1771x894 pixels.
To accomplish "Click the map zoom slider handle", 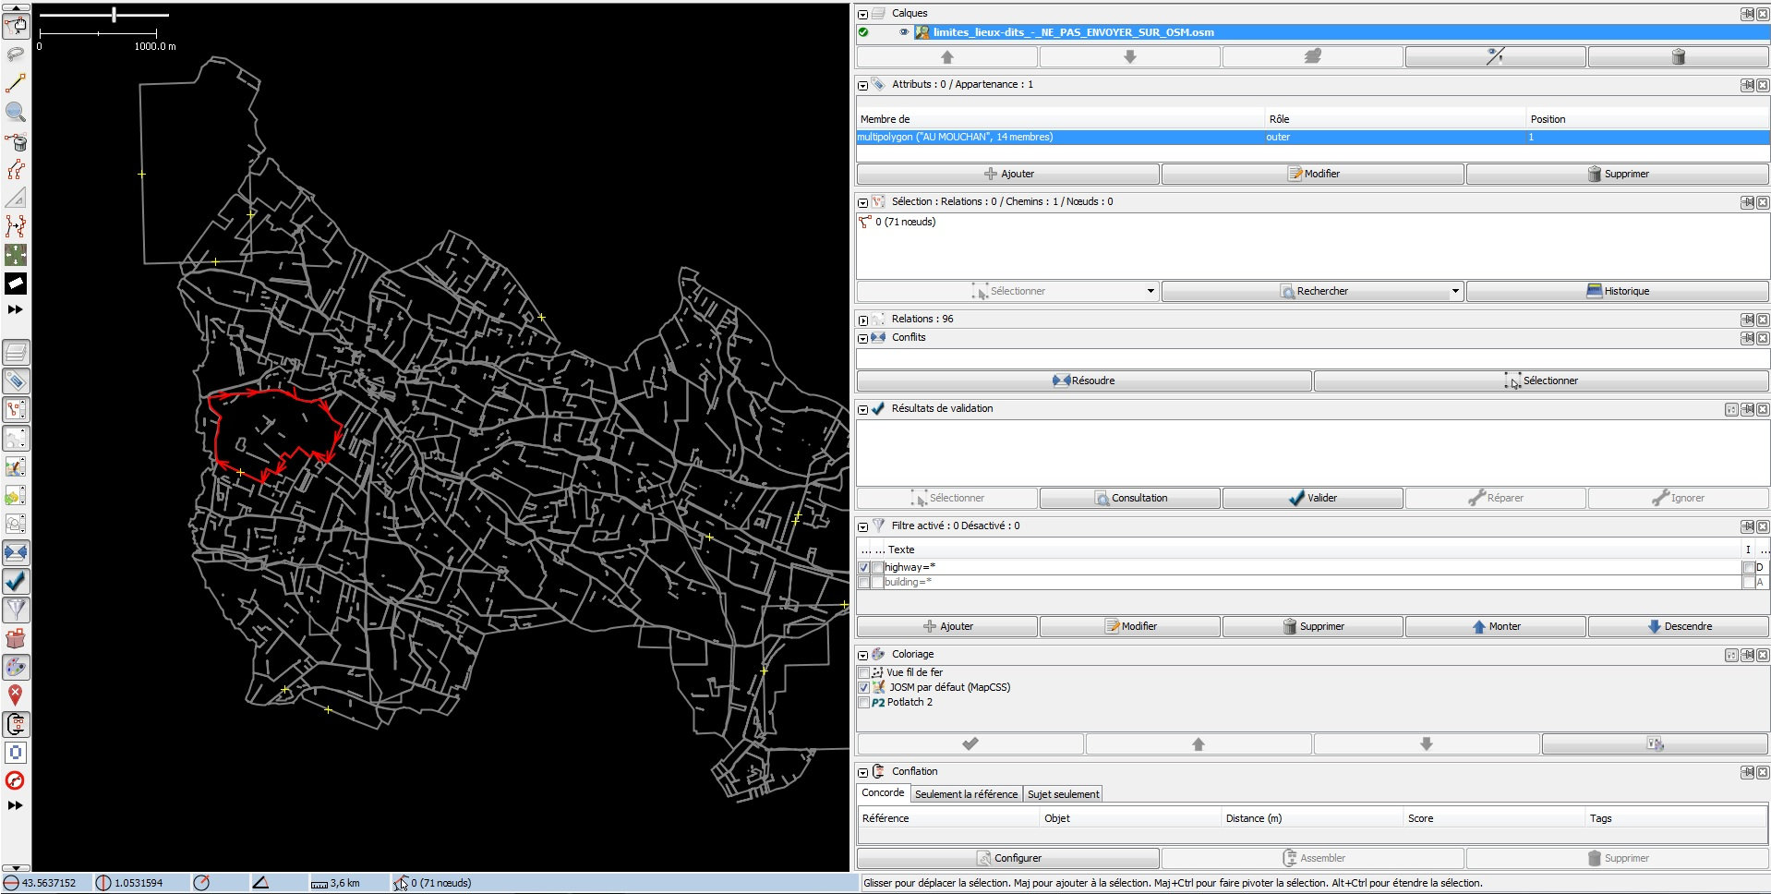I will 114,15.
